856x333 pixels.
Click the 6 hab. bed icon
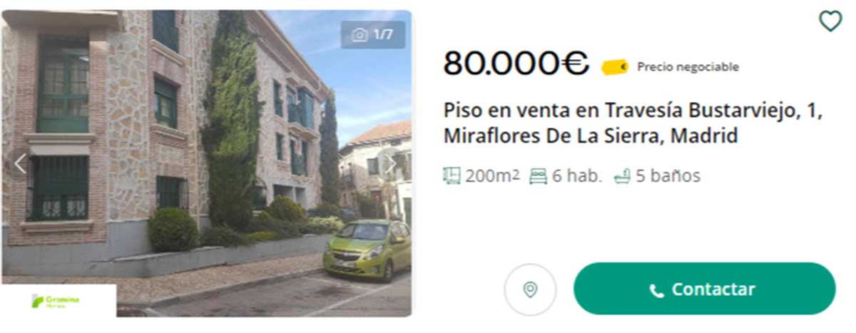pyautogui.click(x=538, y=176)
